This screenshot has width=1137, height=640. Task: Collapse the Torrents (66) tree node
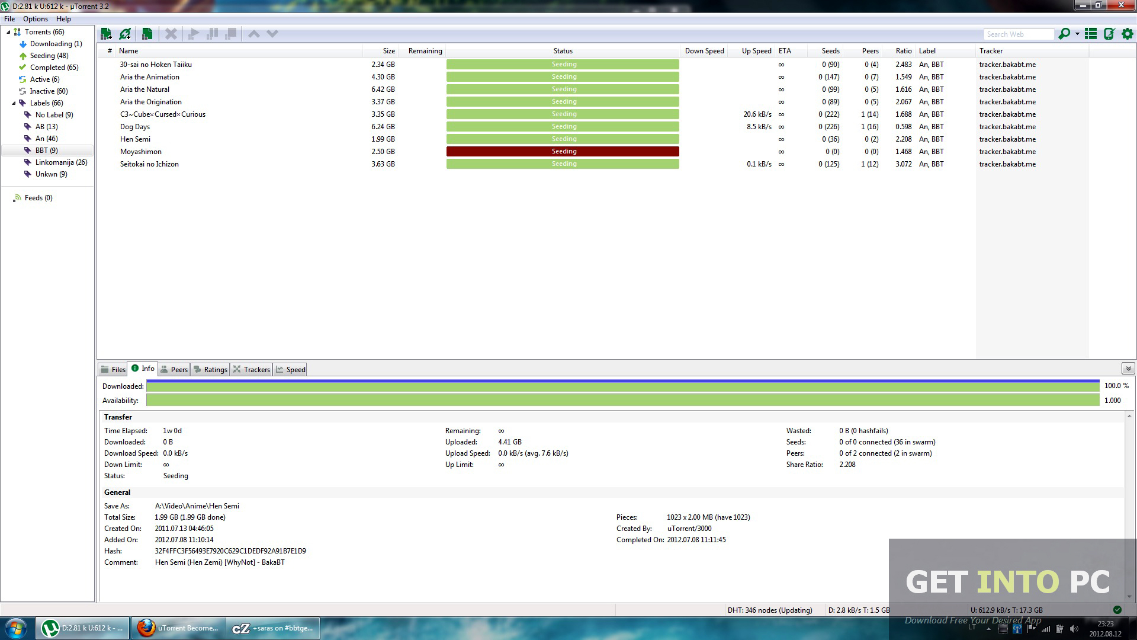(x=8, y=32)
